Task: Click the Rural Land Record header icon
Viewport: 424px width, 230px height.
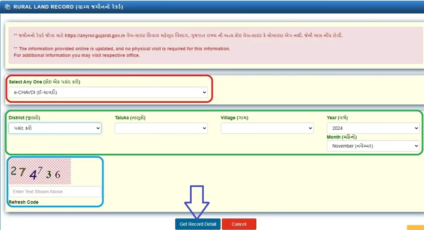Action: pyautogui.click(x=7, y=7)
